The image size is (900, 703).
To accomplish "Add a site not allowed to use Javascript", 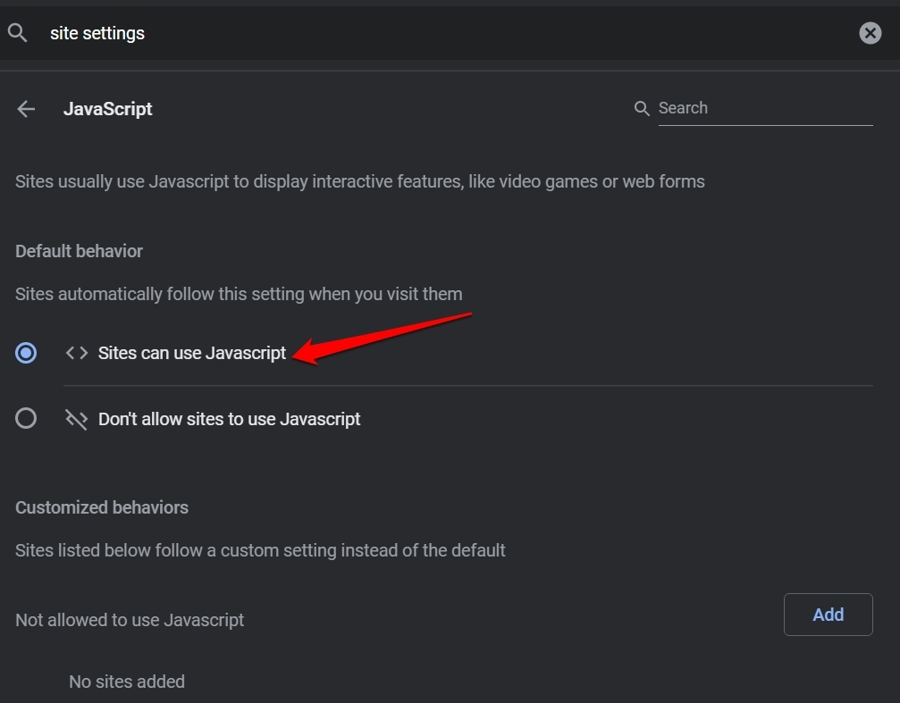I will click(x=829, y=615).
